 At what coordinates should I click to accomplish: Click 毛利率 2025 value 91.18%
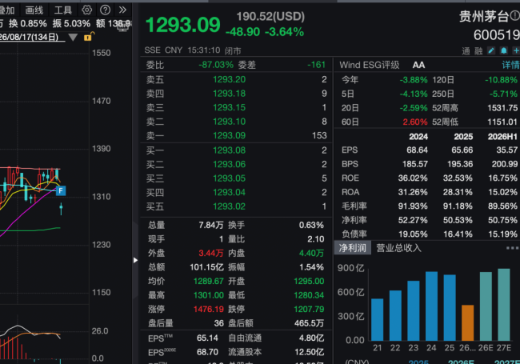point(458,206)
